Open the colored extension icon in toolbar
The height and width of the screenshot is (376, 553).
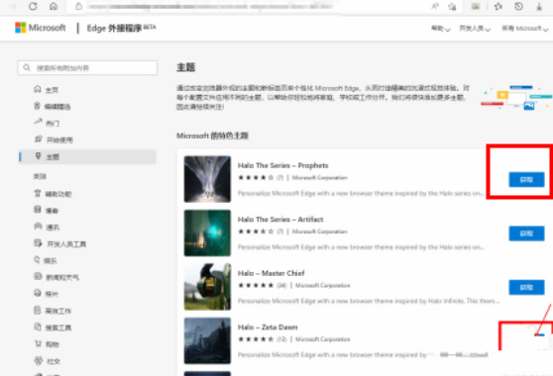click(x=476, y=6)
